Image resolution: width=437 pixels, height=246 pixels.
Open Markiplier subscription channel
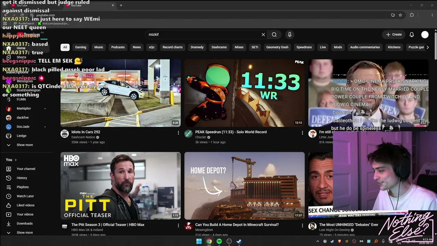click(x=27, y=108)
